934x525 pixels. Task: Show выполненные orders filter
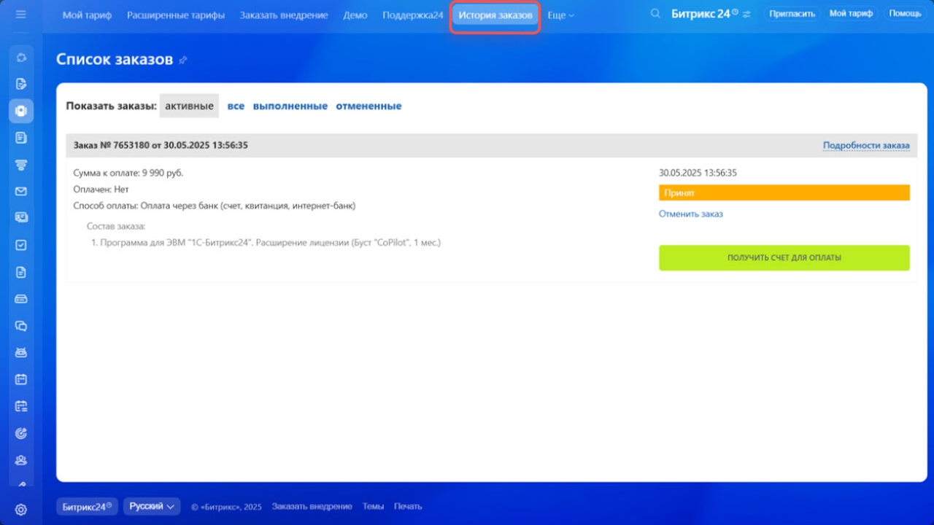290,106
